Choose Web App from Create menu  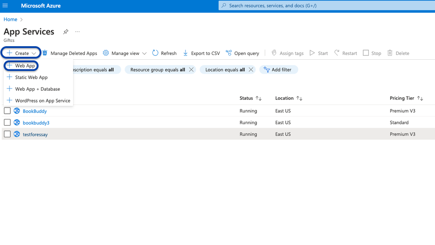click(21, 66)
